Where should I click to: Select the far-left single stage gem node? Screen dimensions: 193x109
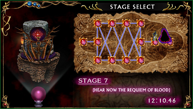(83, 42)
